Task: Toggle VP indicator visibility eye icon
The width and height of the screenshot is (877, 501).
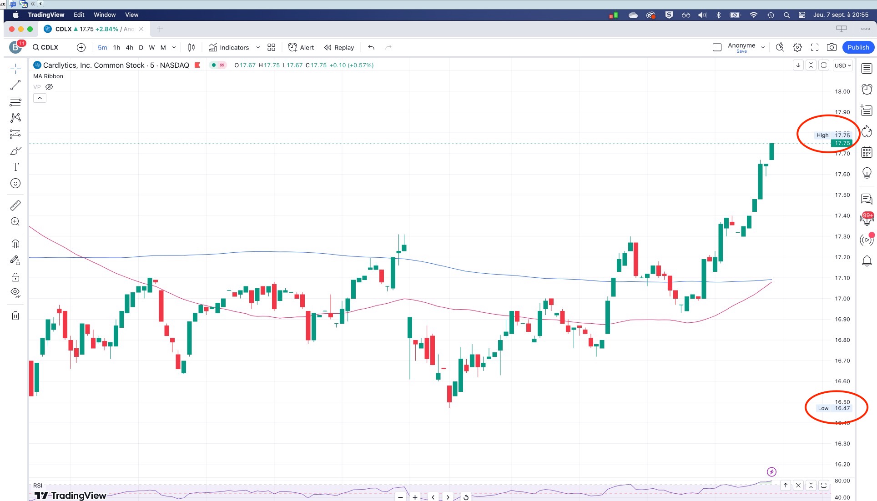Action: pyautogui.click(x=49, y=87)
